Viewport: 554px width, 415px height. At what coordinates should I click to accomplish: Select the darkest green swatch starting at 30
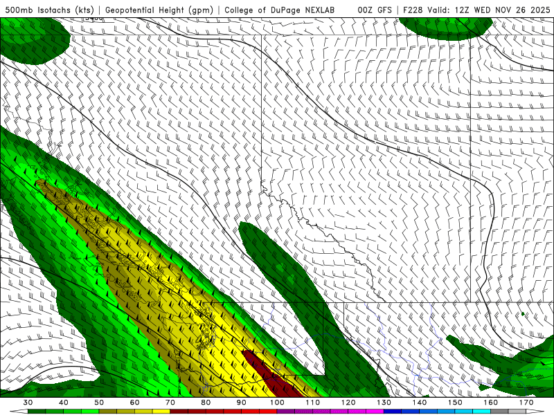(x=37, y=412)
